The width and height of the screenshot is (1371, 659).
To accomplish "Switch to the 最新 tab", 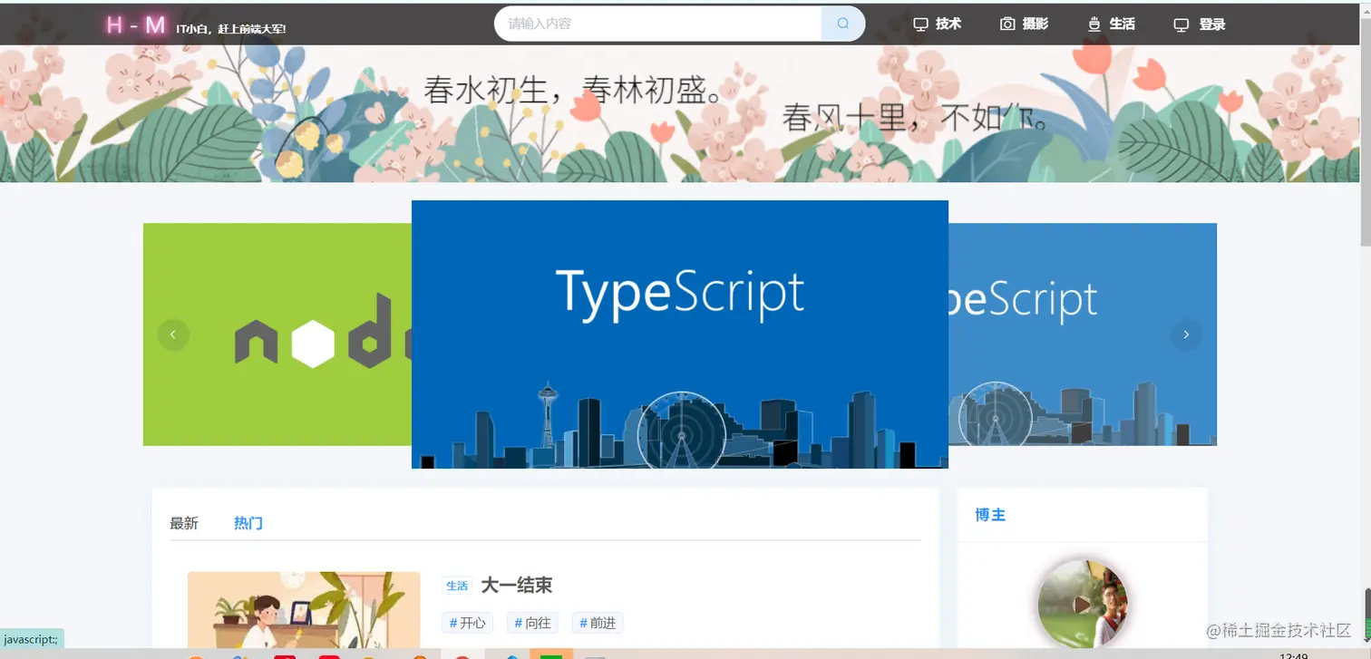I will (x=184, y=523).
